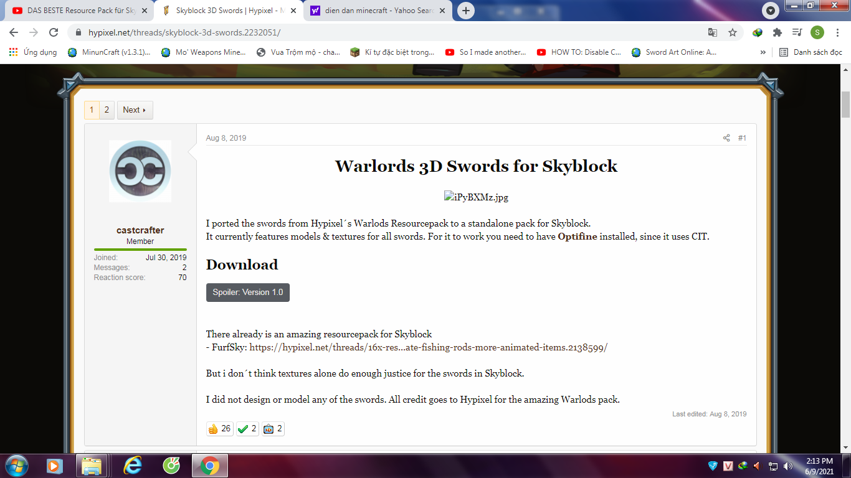The width and height of the screenshot is (851, 478).
Task: Open the So I made another... bookmark
Action: pos(486,52)
